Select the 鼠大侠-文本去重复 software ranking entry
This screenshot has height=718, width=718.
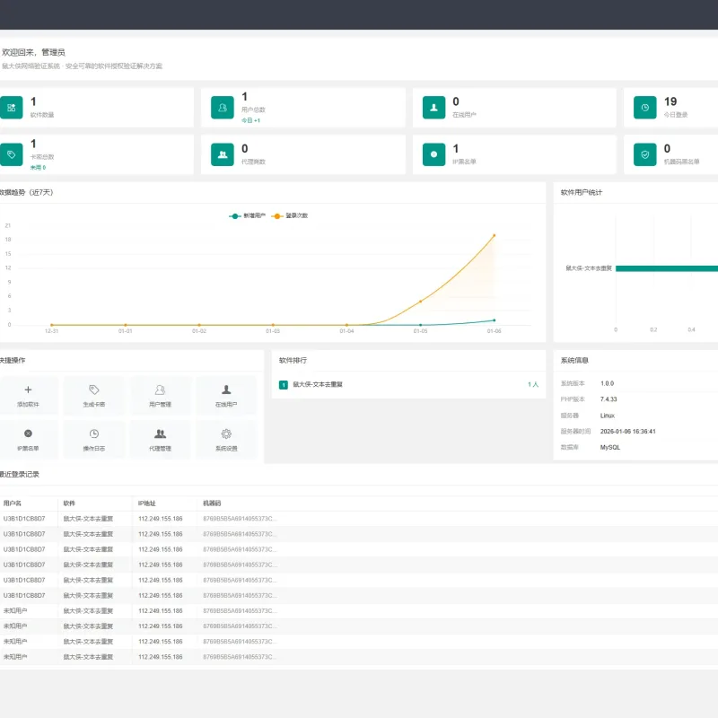(408, 385)
